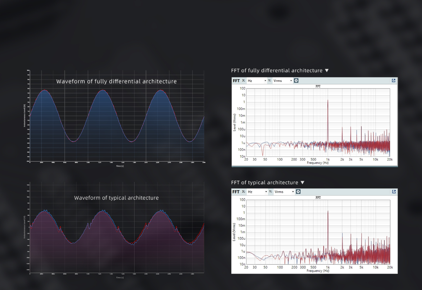
Task: Click first sine crest in fully differential waveform
Action: (x=44, y=90)
